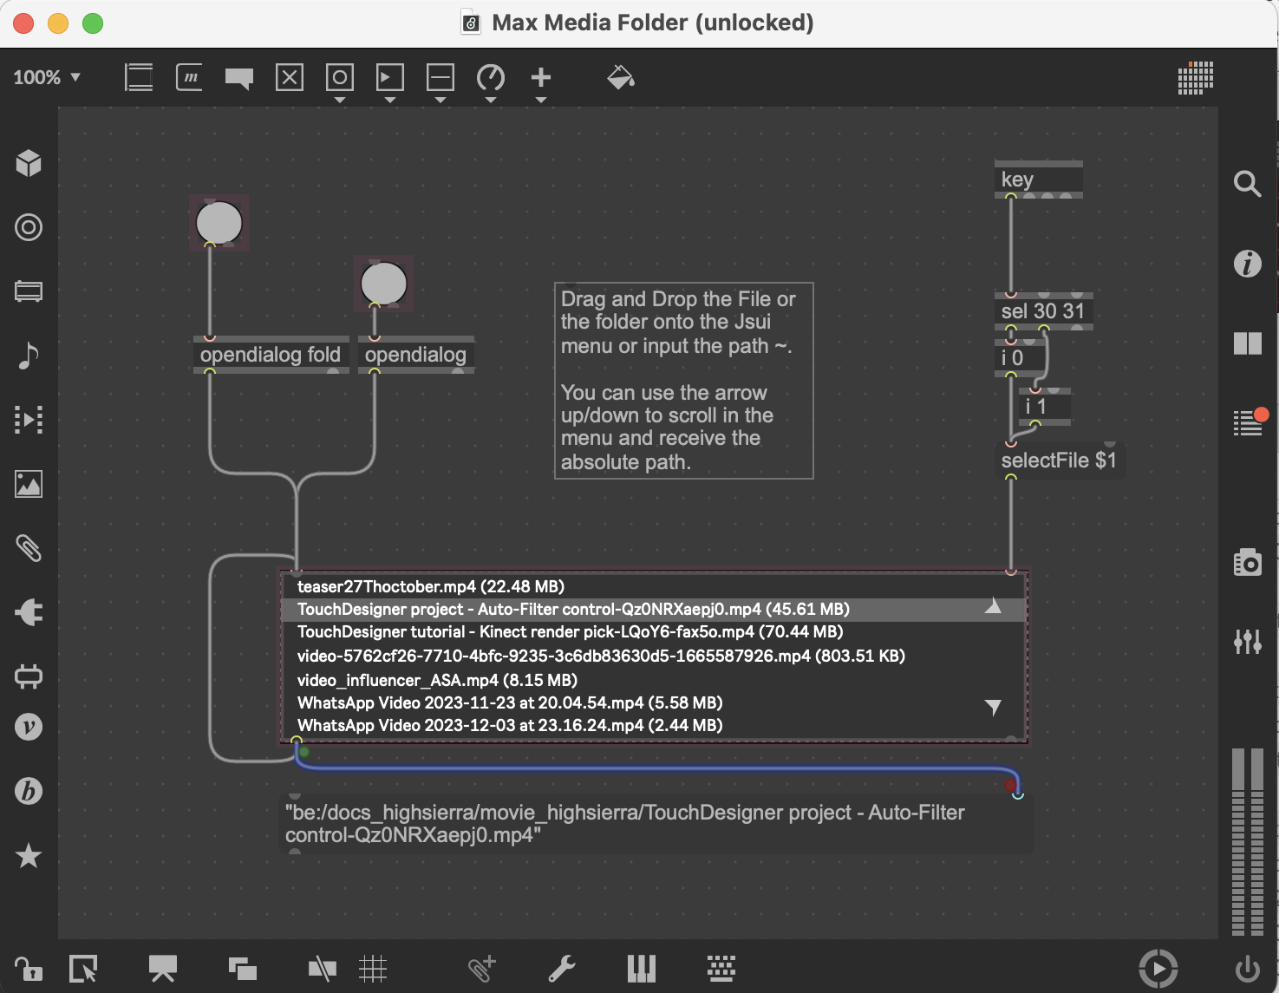Open the 100% zoom dropdown
This screenshot has width=1279, height=993.
(x=47, y=78)
